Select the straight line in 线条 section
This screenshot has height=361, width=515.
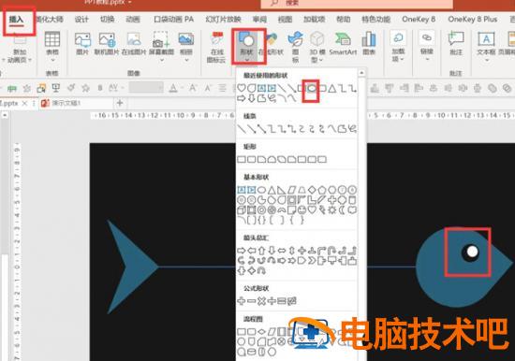tap(242, 129)
